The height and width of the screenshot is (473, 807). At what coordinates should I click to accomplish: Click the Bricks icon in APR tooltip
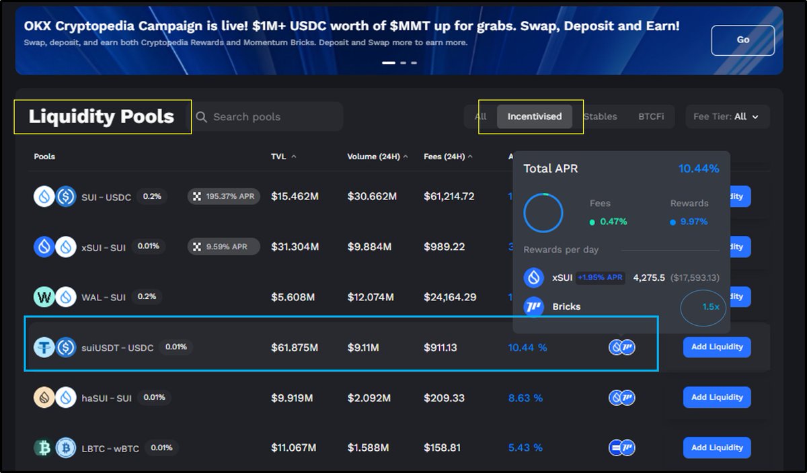(534, 306)
